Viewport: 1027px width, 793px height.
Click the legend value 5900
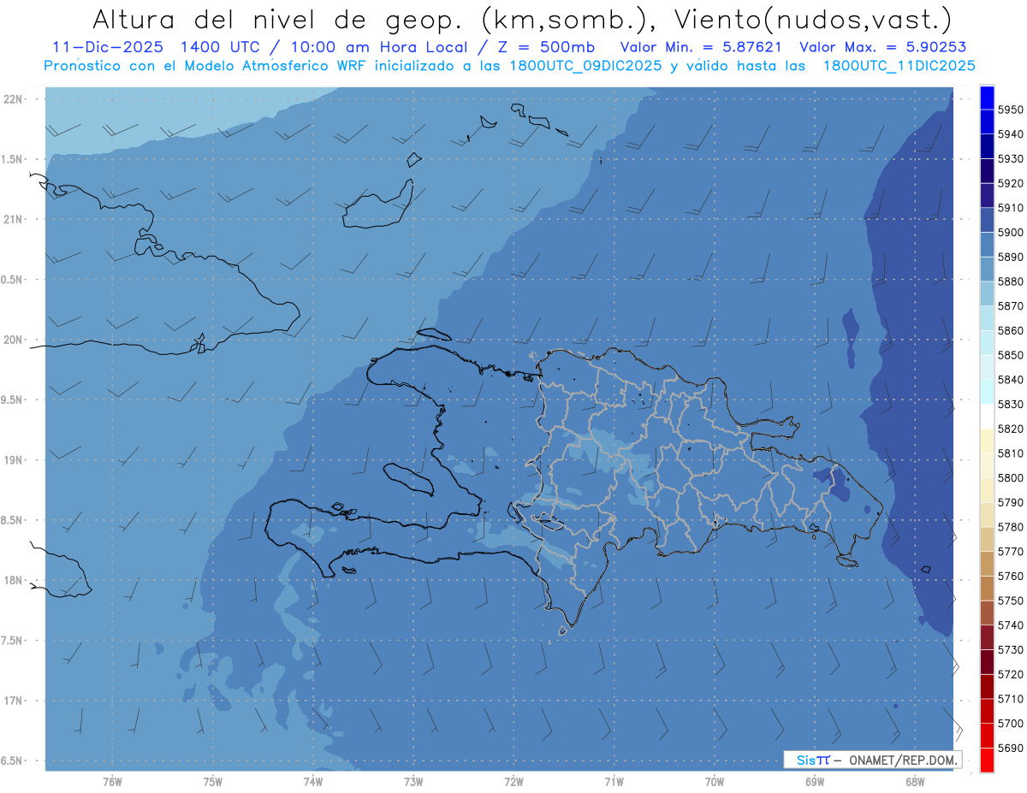click(1011, 233)
